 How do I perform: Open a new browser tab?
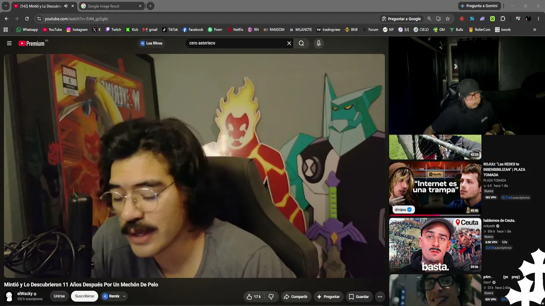pyautogui.click(x=150, y=6)
